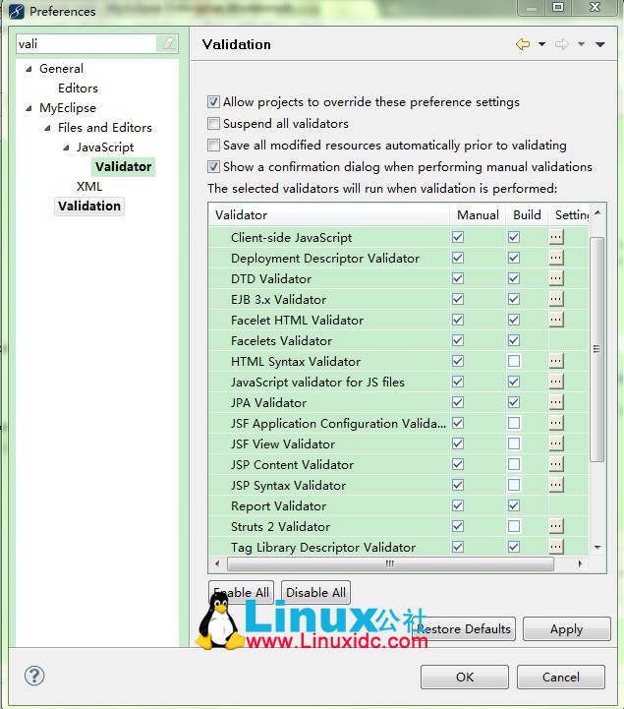Open the view menu dropdown arrow
This screenshot has height=709, width=624.
tap(600, 44)
